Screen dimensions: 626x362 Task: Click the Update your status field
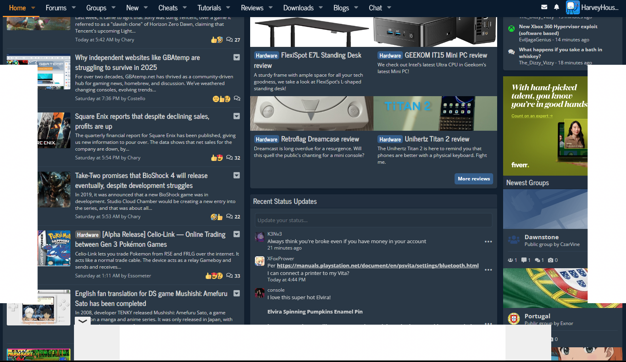[x=373, y=220]
